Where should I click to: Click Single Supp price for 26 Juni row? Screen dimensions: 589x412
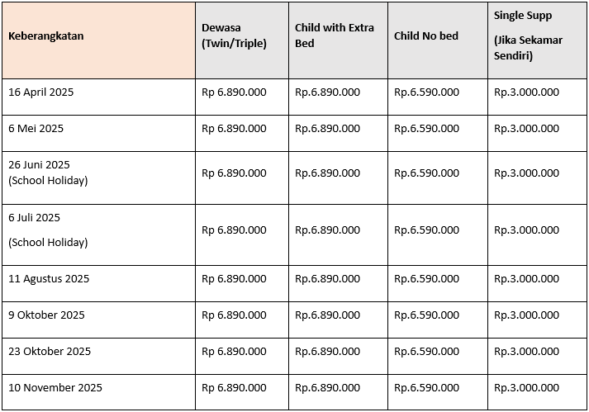click(x=526, y=173)
